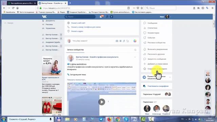Open События in community menu
Screen dimensions: 217x122
(x=151, y=38)
